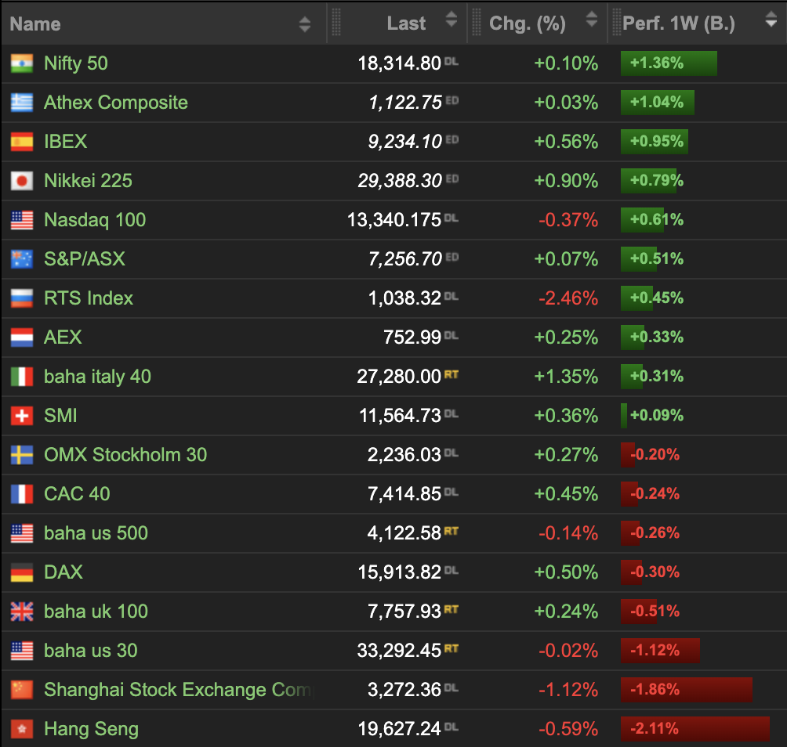Click Greece flag icon for Athex Composite
Screen dimensions: 787x747
(22, 103)
